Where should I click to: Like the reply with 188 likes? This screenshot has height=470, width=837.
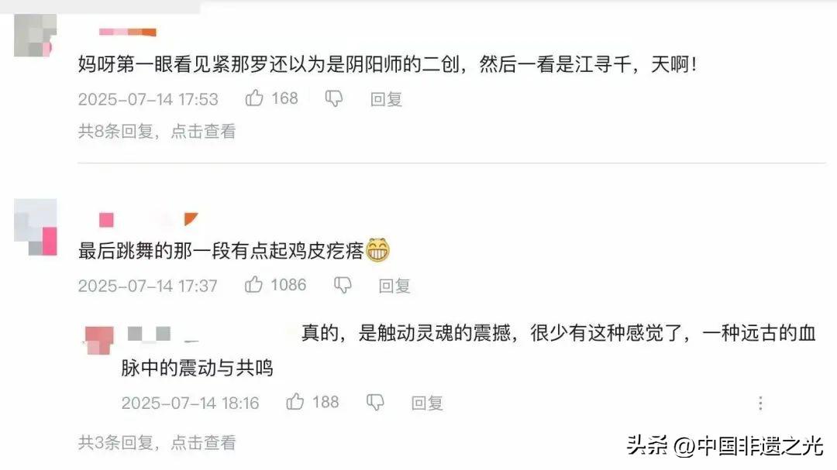click(x=294, y=402)
